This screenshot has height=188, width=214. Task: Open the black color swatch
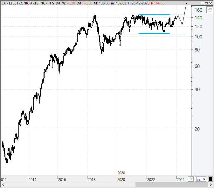click(x=210, y=179)
